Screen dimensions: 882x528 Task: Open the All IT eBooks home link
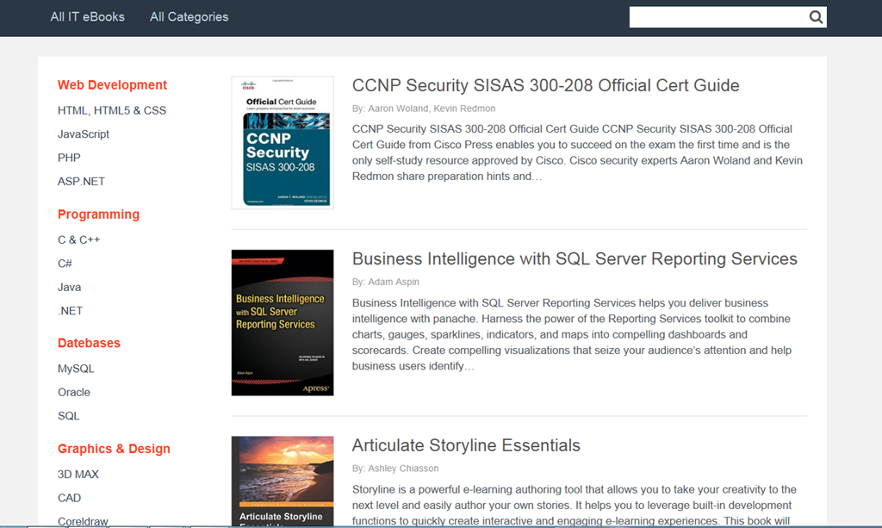tap(87, 17)
